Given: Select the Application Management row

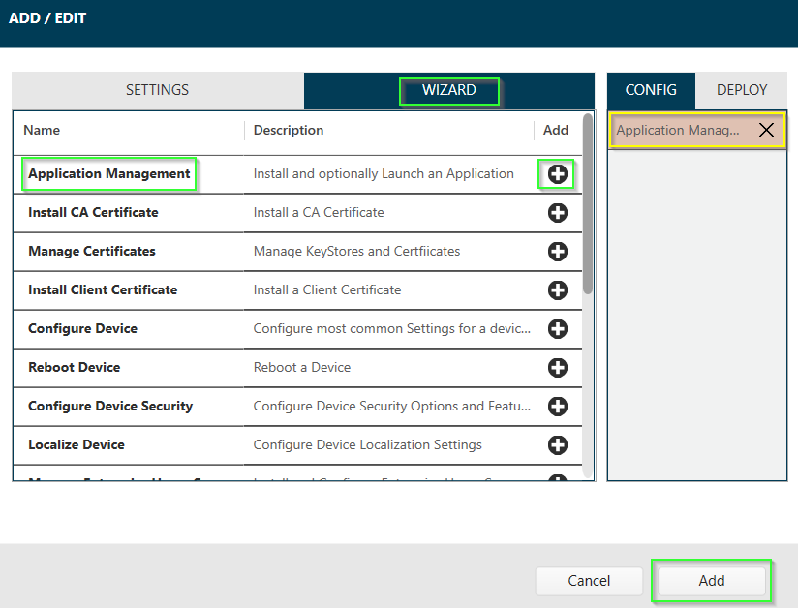Looking at the screenshot, I should pos(108,174).
